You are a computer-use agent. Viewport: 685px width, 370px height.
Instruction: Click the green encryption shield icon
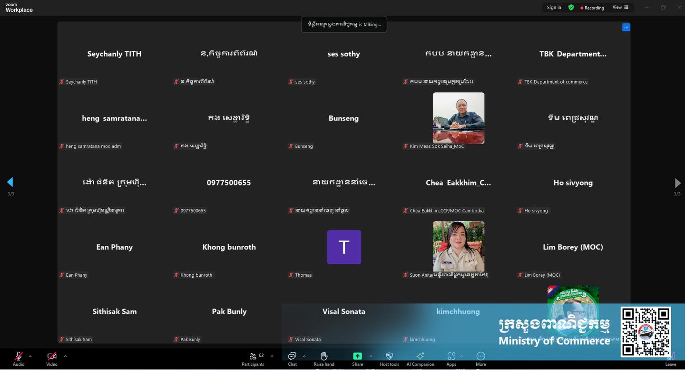pos(571,8)
